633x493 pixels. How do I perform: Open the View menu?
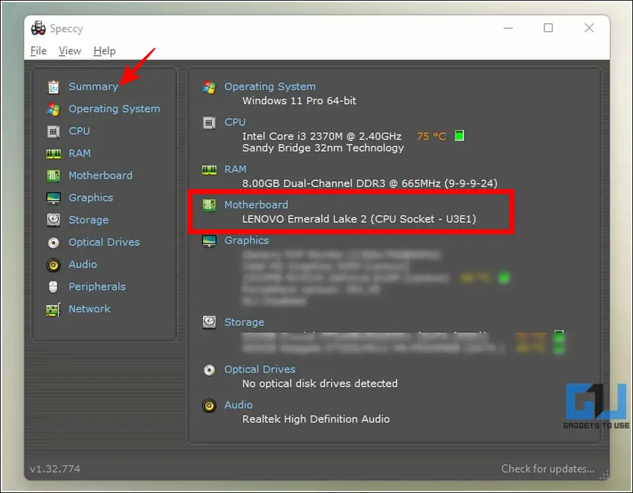coord(70,51)
